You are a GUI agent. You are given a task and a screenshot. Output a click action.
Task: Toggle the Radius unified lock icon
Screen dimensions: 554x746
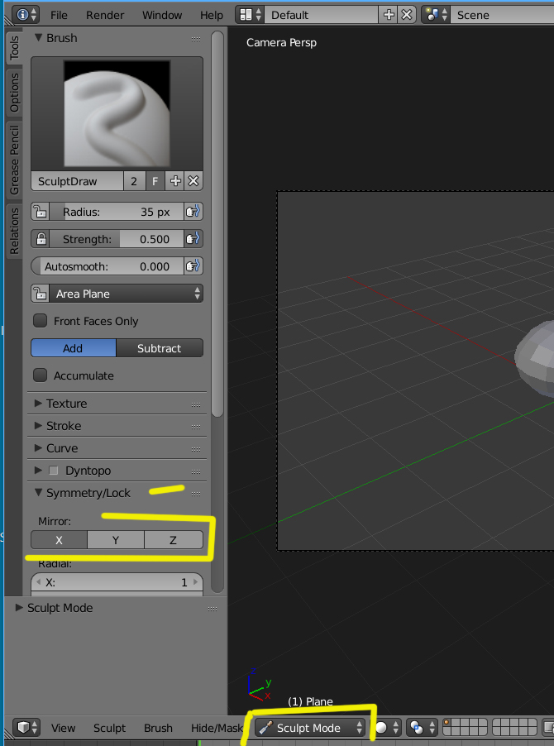41,212
